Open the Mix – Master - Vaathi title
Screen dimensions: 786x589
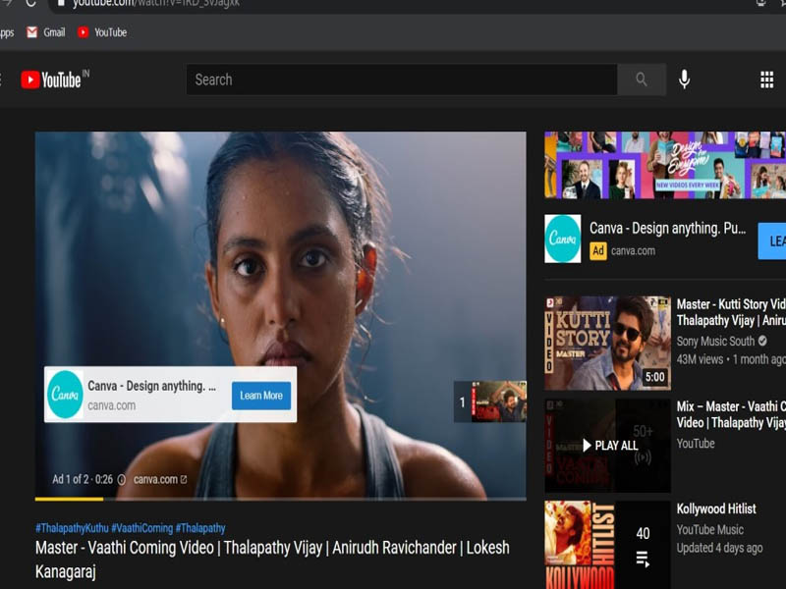[731, 414]
